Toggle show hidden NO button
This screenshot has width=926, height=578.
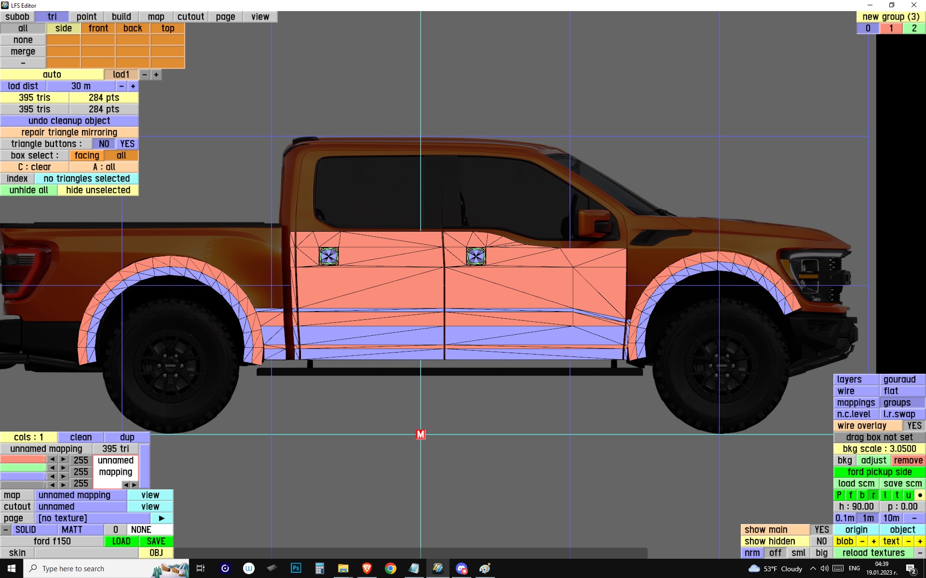(821, 541)
